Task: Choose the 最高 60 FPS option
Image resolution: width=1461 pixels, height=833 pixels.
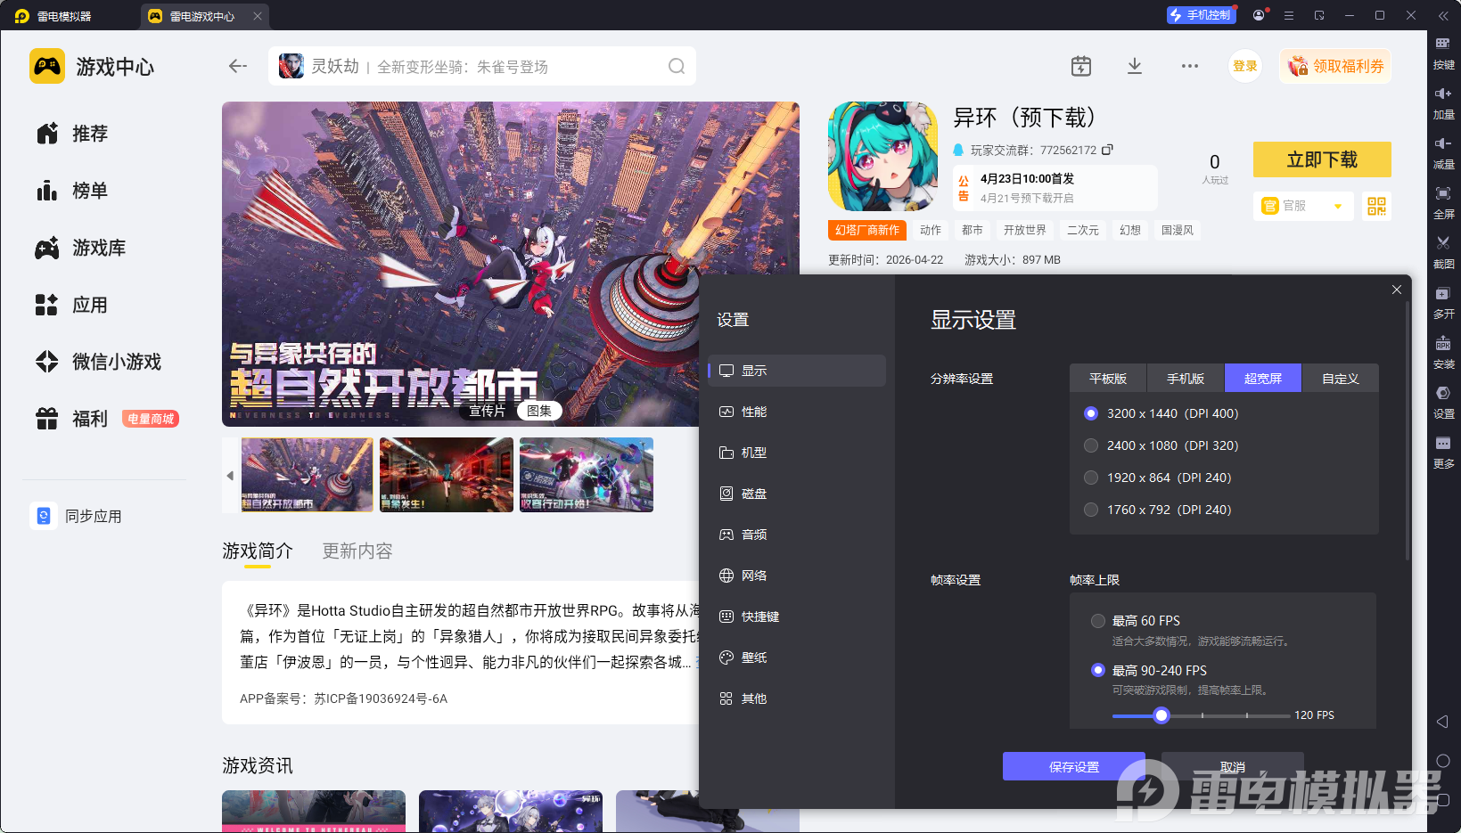Action: pos(1098,621)
